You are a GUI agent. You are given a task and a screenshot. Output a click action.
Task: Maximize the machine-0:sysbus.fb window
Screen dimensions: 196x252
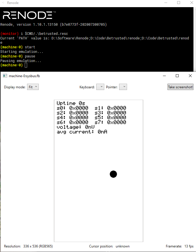click(177, 76)
